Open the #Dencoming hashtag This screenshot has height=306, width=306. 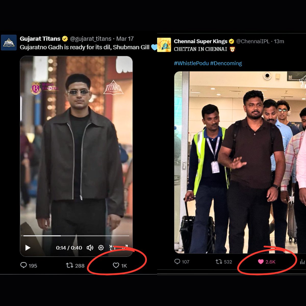[225, 63]
